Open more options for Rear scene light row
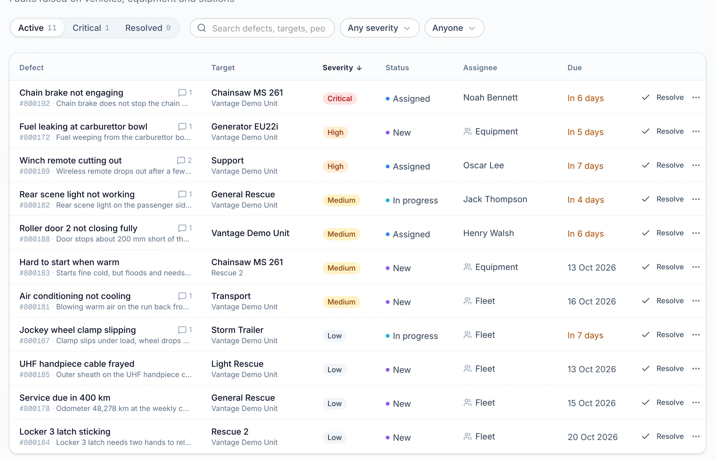Viewport: 716px width, 460px height. coord(696,199)
